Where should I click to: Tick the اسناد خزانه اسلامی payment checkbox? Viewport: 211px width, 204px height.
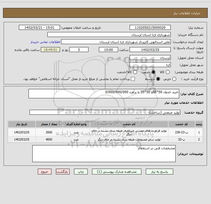coord(133,79)
